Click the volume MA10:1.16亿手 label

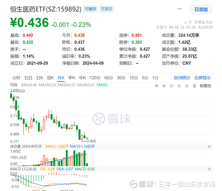(82, 146)
